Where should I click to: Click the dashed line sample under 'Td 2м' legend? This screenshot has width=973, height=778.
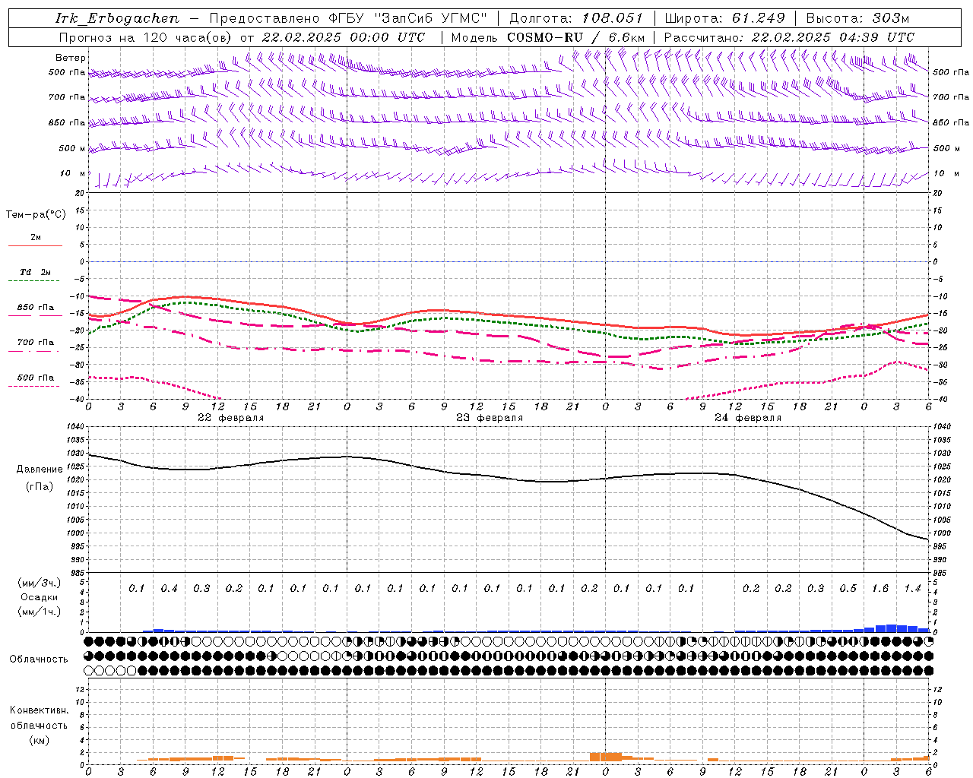35,281
